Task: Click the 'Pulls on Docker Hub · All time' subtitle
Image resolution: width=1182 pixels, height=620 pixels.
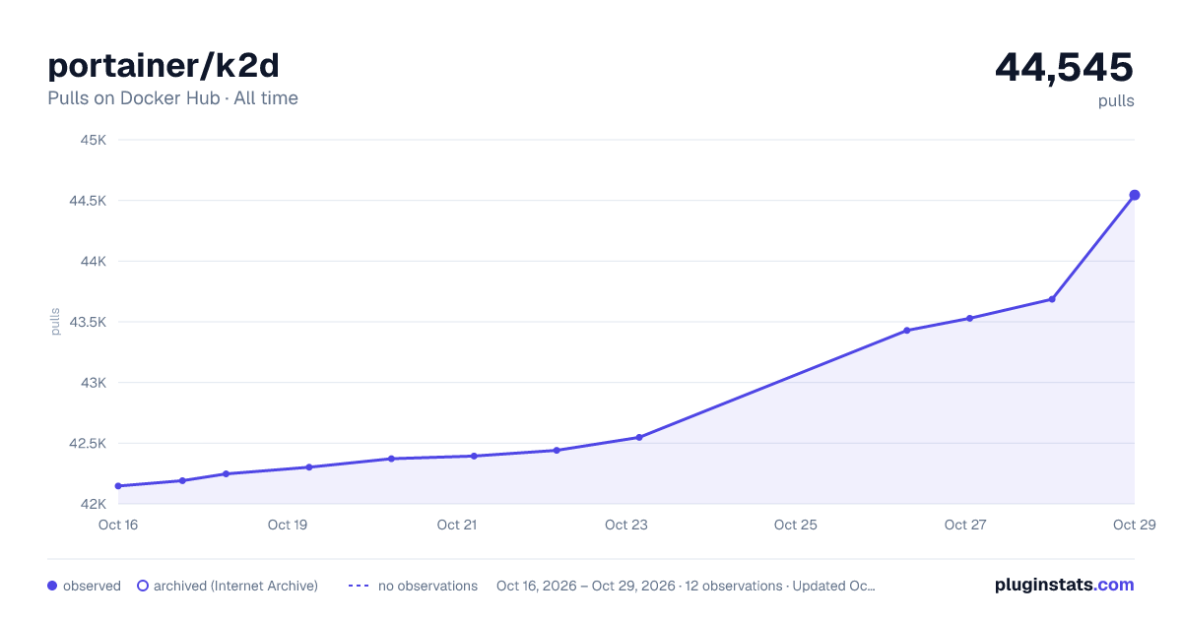Action: tap(172, 98)
